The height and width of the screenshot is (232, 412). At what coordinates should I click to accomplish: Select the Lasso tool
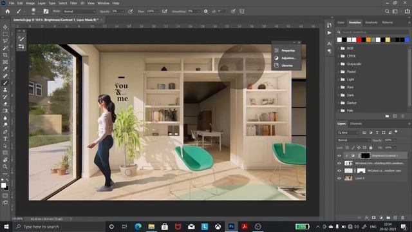pos(5,41)
